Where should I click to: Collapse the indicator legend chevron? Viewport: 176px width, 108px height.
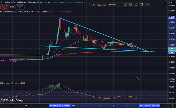(x=2, y=15)
